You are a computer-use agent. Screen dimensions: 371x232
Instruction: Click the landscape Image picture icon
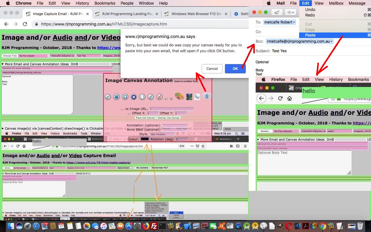click(189, 97)
